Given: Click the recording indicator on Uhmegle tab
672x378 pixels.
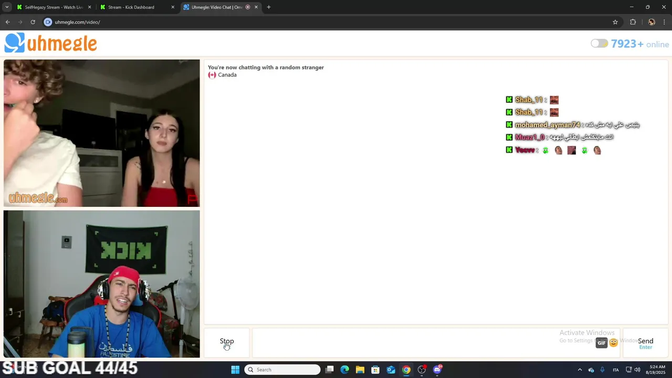Looking at the screenshot, I should 248,7.
